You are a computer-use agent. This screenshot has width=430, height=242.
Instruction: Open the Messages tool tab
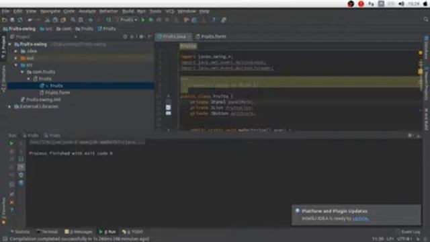point(79,232)
